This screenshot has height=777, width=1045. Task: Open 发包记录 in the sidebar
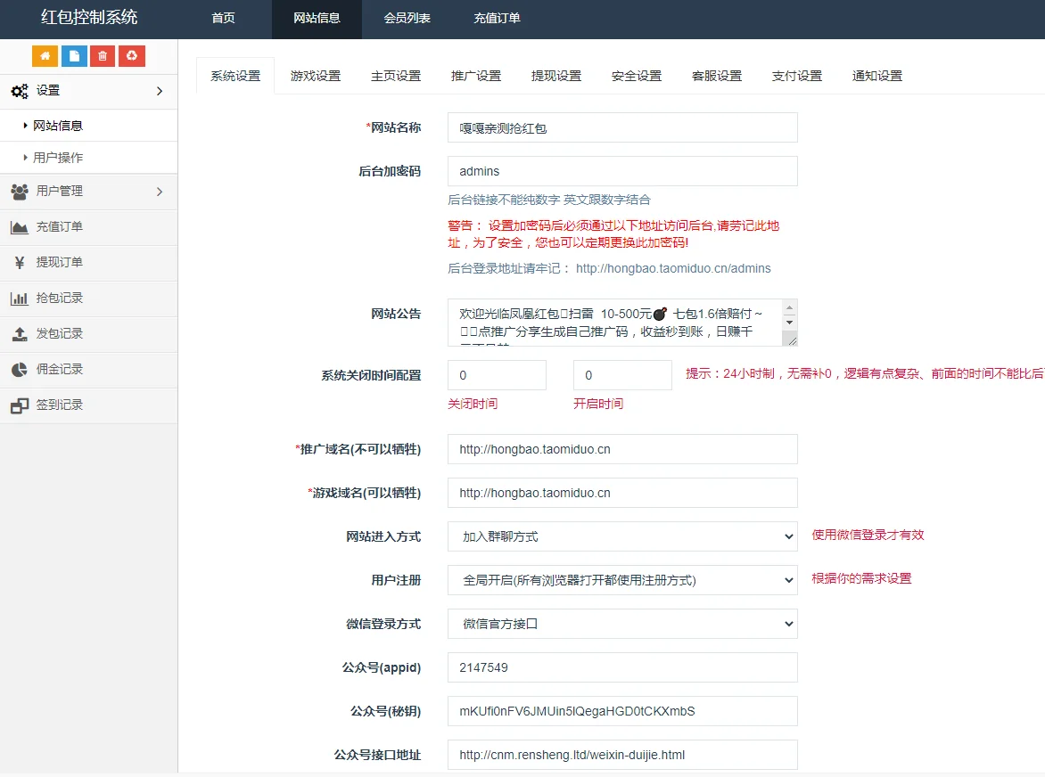59,334
